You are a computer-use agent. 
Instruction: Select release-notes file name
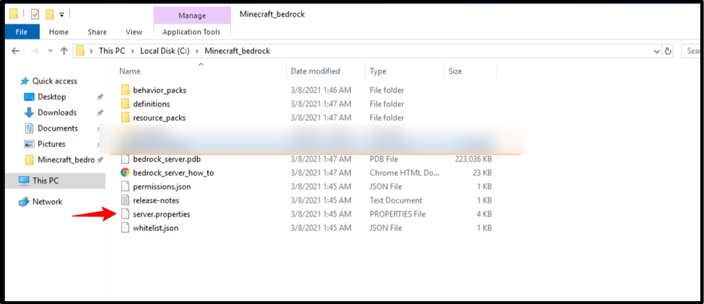(x=156, y=200)
